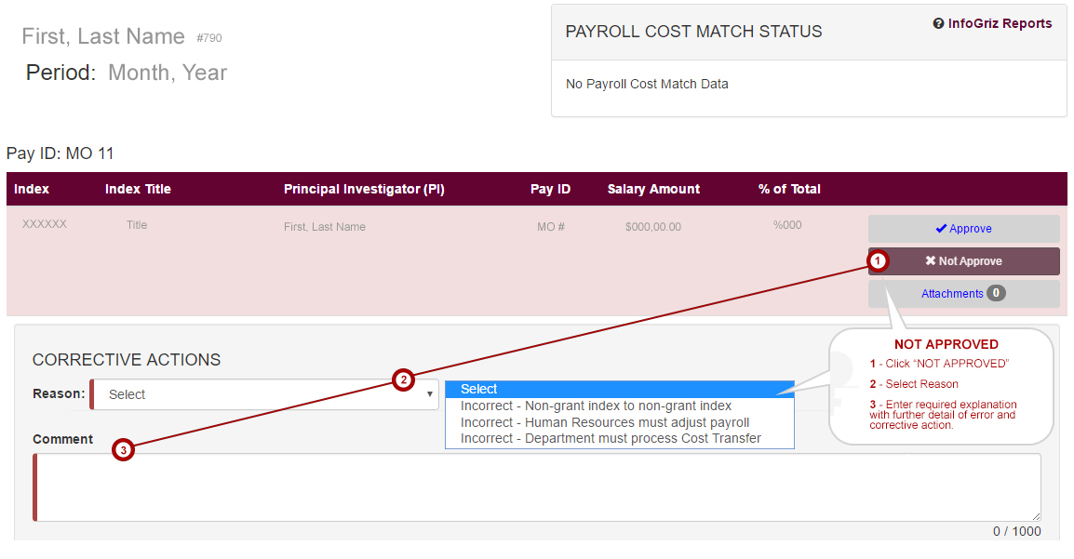Click the red step 1 circle marker
1074x559 pixels.
[879, 261]
